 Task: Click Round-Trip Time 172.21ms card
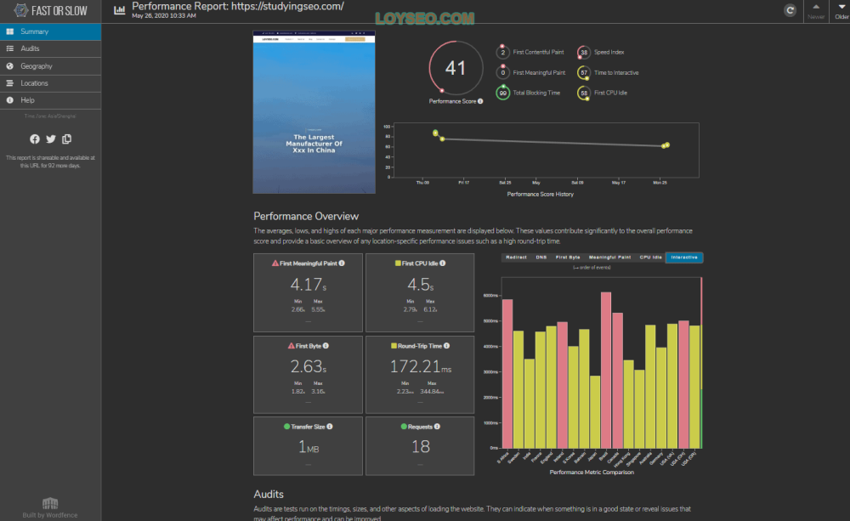coord(420,375)
